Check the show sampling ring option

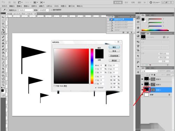(x=52, y=10)
